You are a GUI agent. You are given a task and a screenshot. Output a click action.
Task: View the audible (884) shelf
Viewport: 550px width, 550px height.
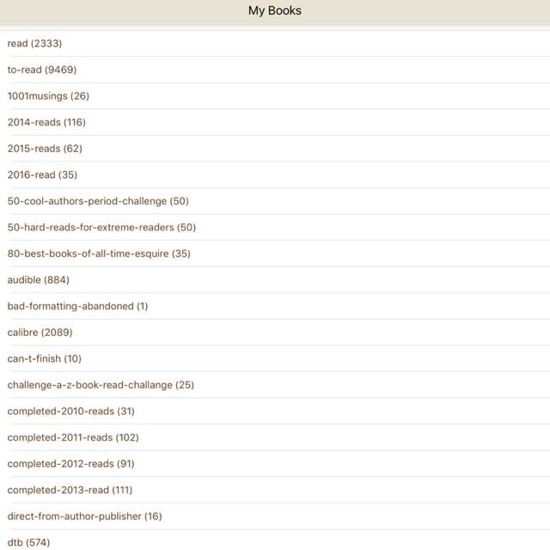(39, 280)
